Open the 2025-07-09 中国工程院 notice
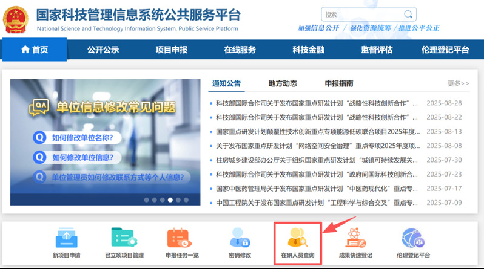 pos(317,203)
